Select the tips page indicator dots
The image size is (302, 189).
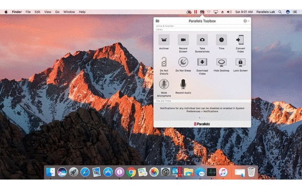click(x=202, y=118)
